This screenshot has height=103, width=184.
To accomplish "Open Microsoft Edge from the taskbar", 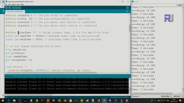I will [x=9, y=100].
